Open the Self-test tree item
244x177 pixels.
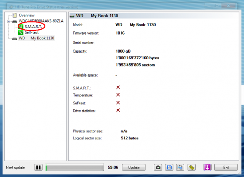point(31,32)
